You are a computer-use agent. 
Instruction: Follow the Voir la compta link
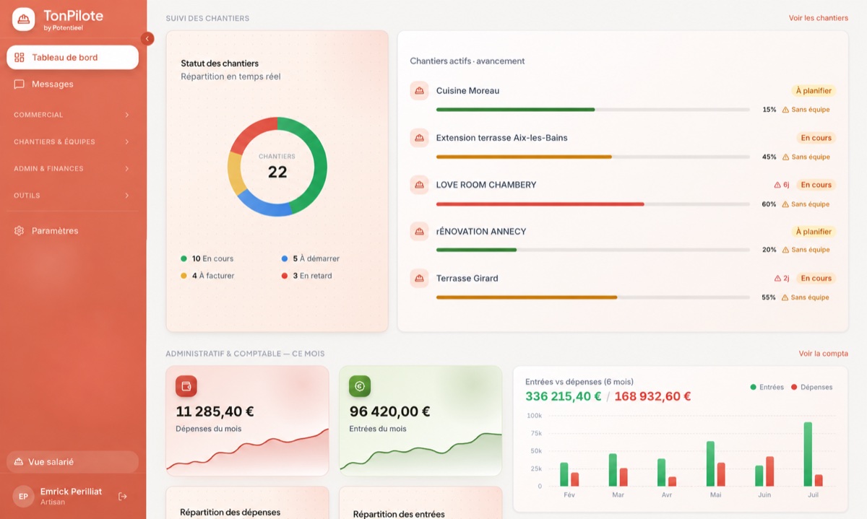[x=823, y=354]
